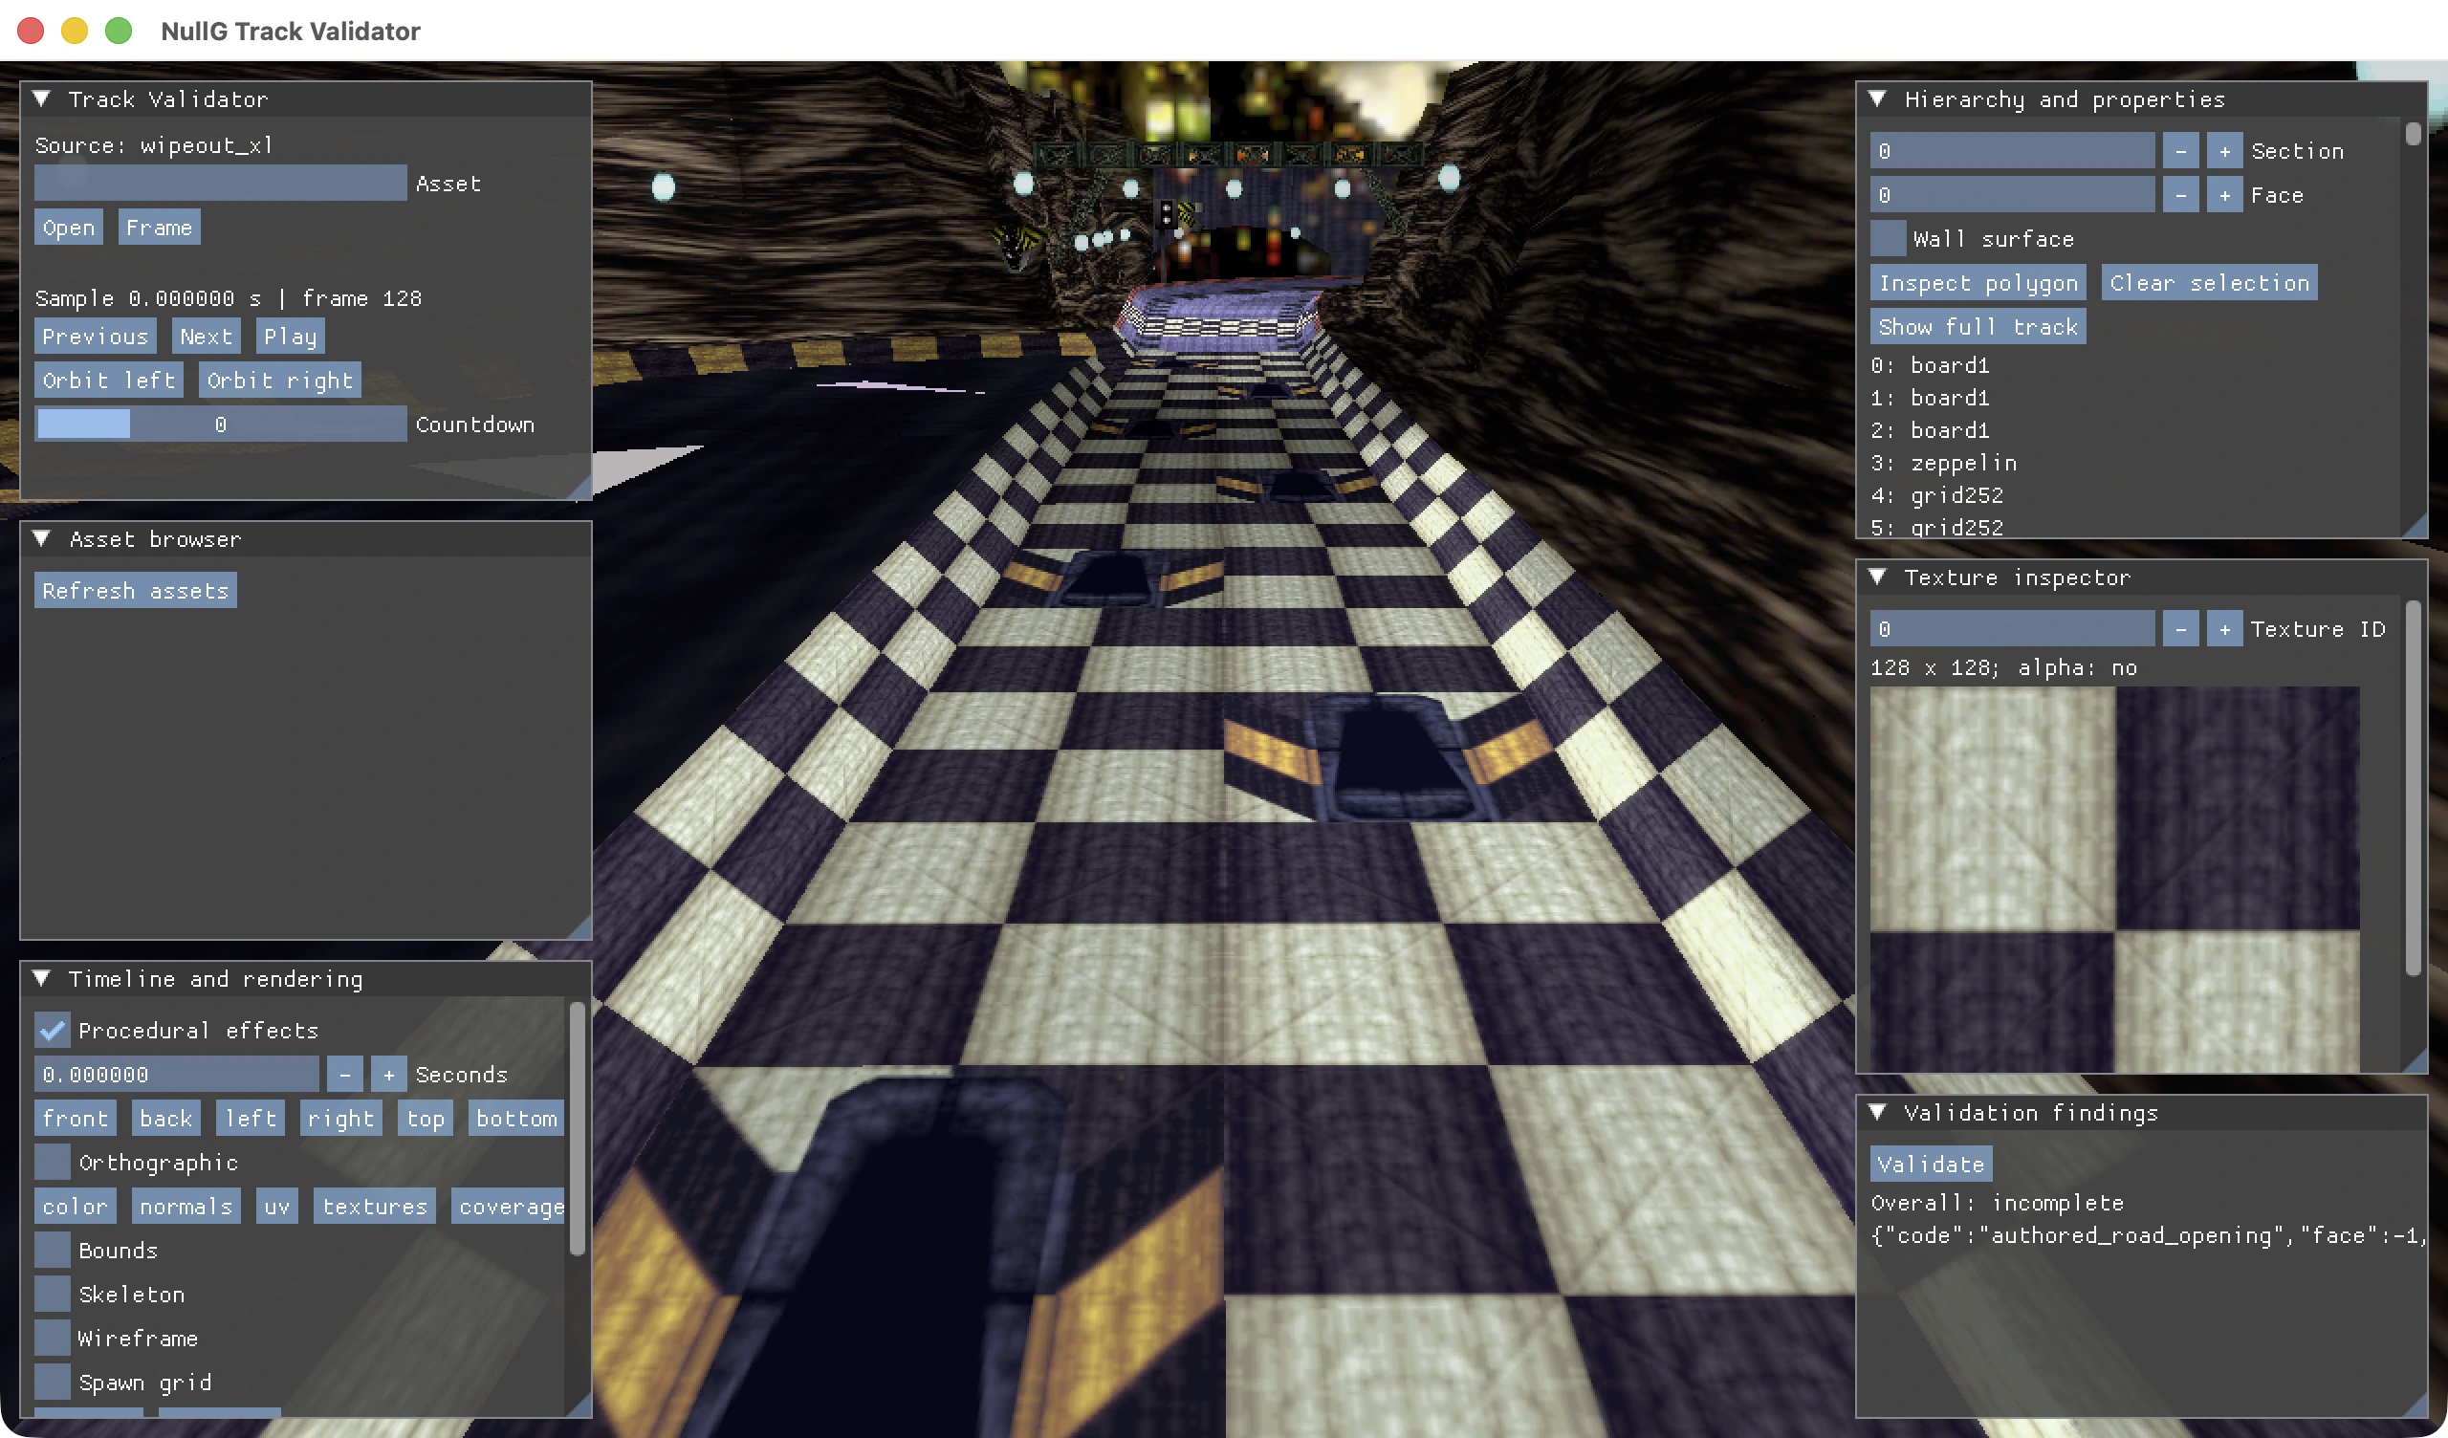This screenshot has height=1438, width=2448.
Task: Enable the Skeleton checkbox
Action: pos(53,1295)
